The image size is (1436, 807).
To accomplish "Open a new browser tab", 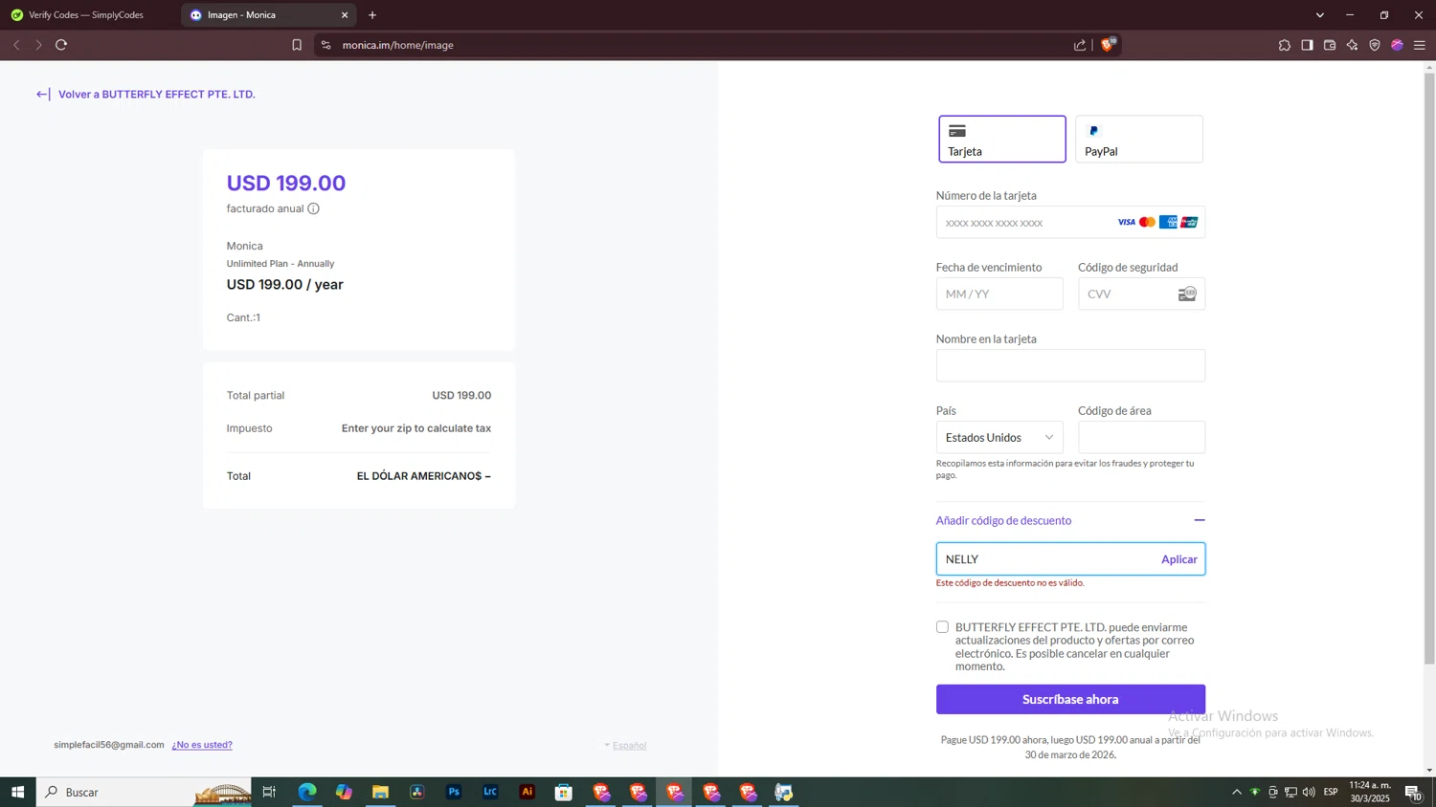I will tap(372, 15).
